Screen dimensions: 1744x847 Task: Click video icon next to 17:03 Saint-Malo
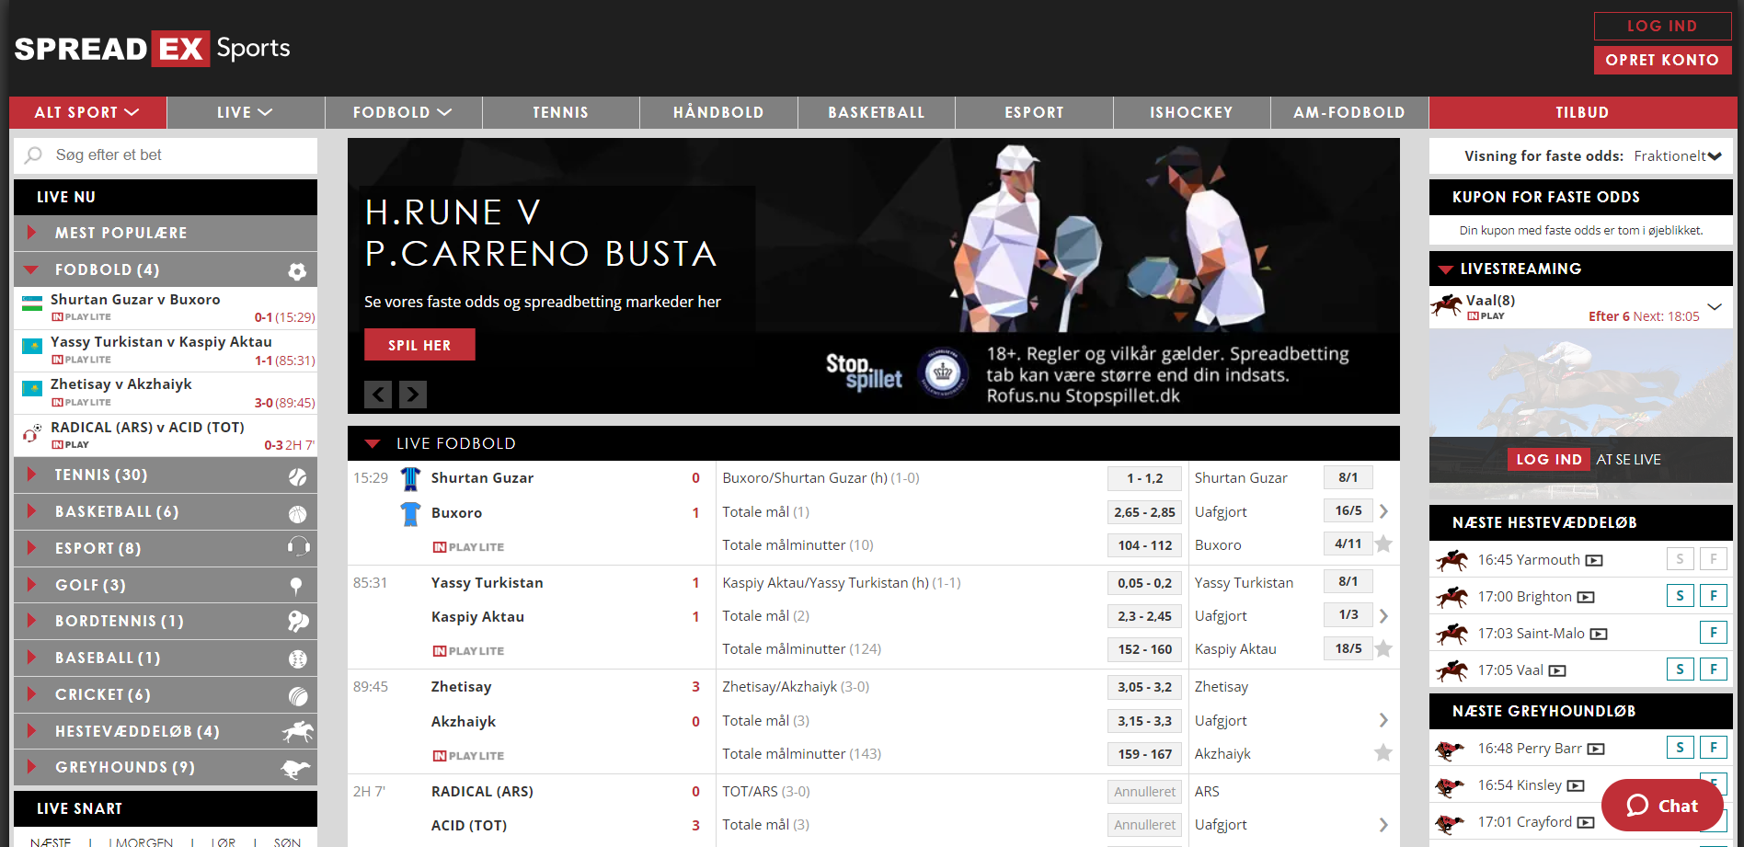coord(1599,634)
